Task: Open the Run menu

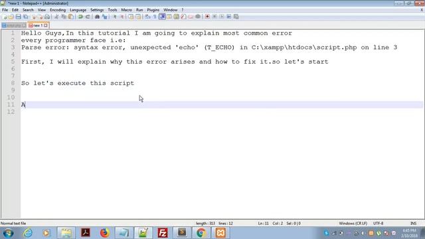Action: 139,10
